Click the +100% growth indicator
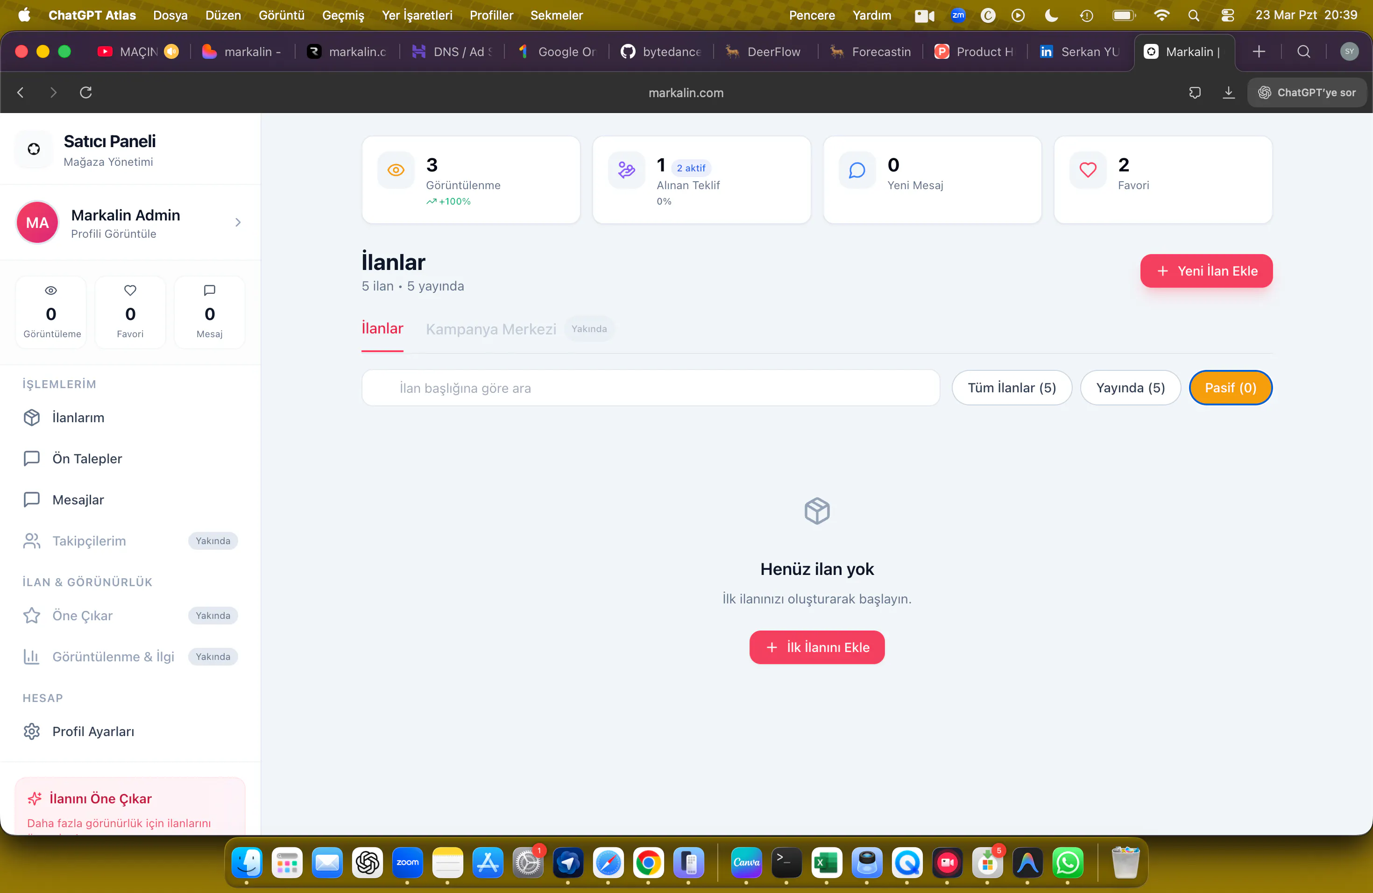Screen dimensions: 1373x893 (448, 201)
